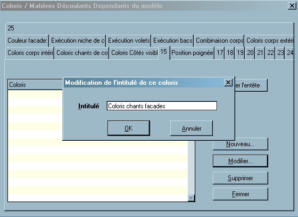
Task: Cancel the rename with Annuler
Action: pos(192,128)
